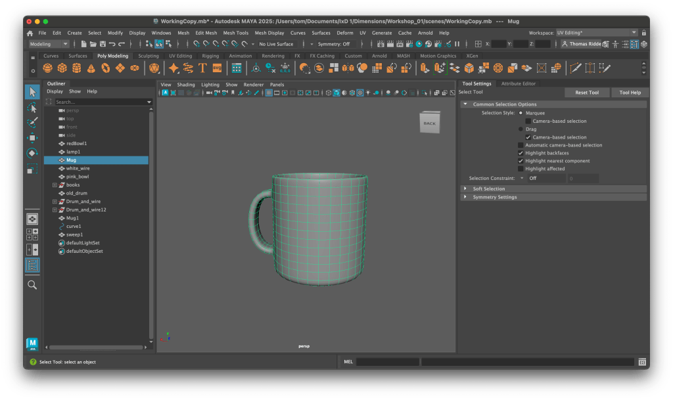
Task: Select the Lasso tool in the toolbox
Action: [x=32, y=107]
